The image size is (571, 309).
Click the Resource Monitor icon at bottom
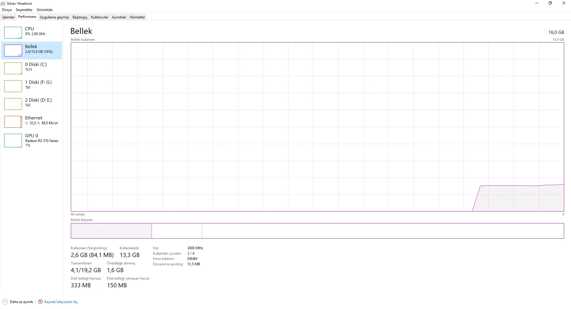coord(40,302)
